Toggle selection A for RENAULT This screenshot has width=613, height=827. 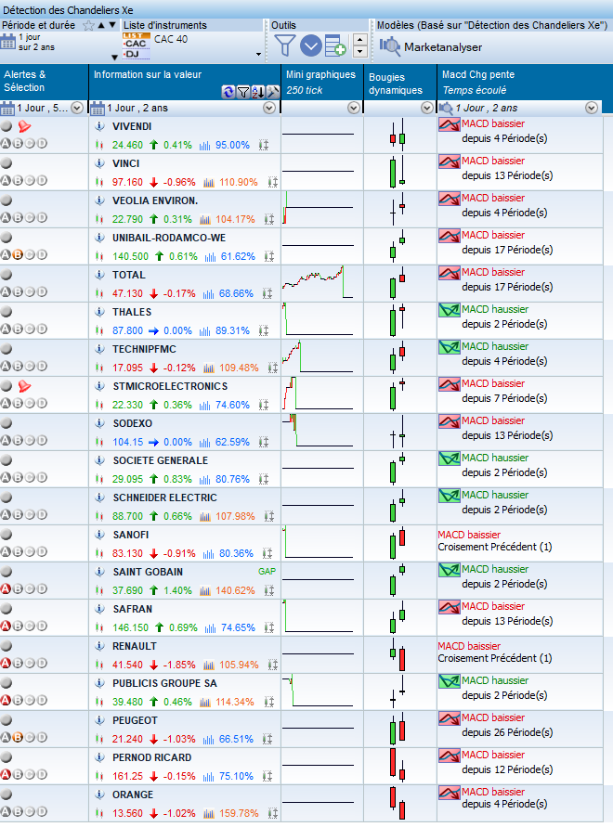[6, 663]
